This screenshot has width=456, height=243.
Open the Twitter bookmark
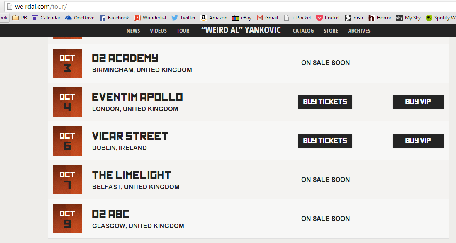[x=183, y=18]
